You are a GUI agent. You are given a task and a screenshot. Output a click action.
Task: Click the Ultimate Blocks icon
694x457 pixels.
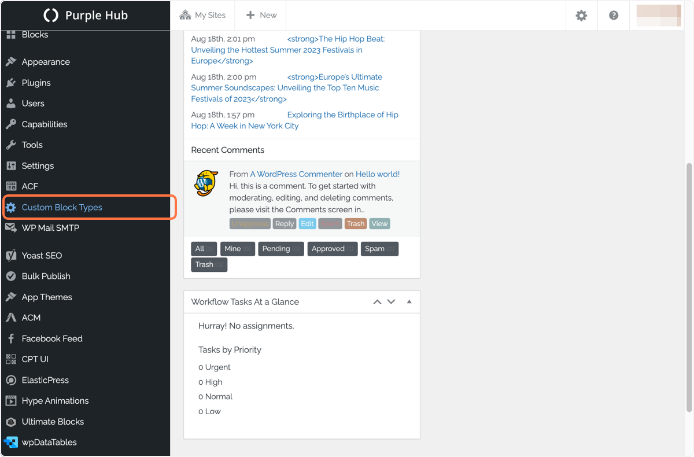point(11,422)
